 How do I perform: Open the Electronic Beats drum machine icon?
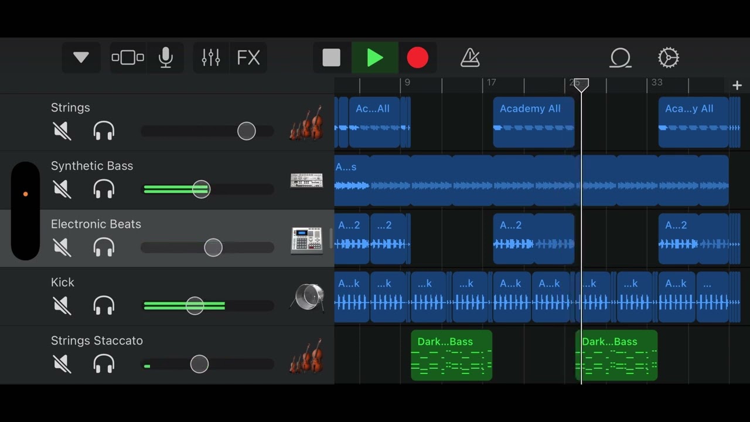306,240
